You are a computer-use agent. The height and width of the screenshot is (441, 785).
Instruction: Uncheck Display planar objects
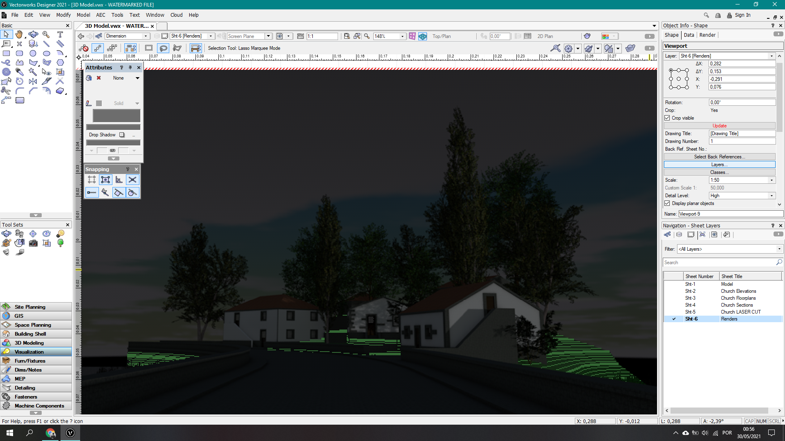click(x=667, y=203)
